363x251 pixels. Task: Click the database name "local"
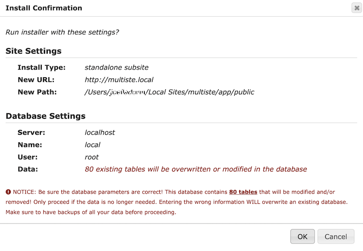pos(92,145)
